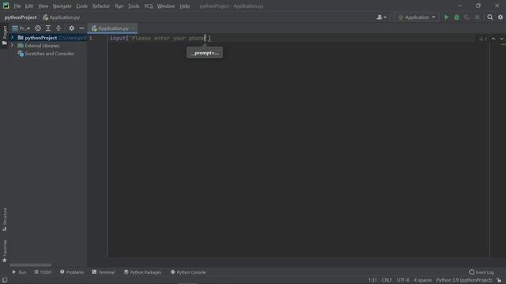The width and height of the screenshot is (506, 284).
Task: Toggle the Project tool window sidebar tab
Action: (5, 35)
